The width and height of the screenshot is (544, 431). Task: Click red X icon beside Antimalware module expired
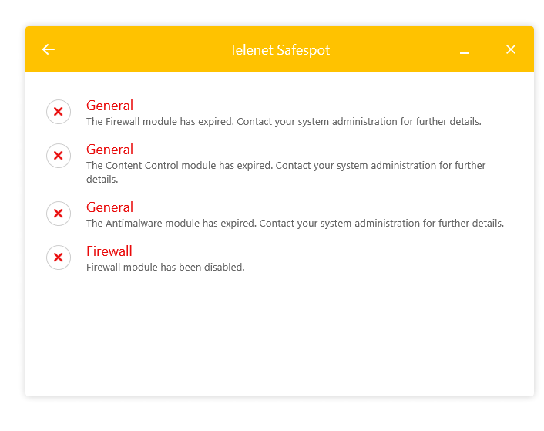tap(59, 214)
